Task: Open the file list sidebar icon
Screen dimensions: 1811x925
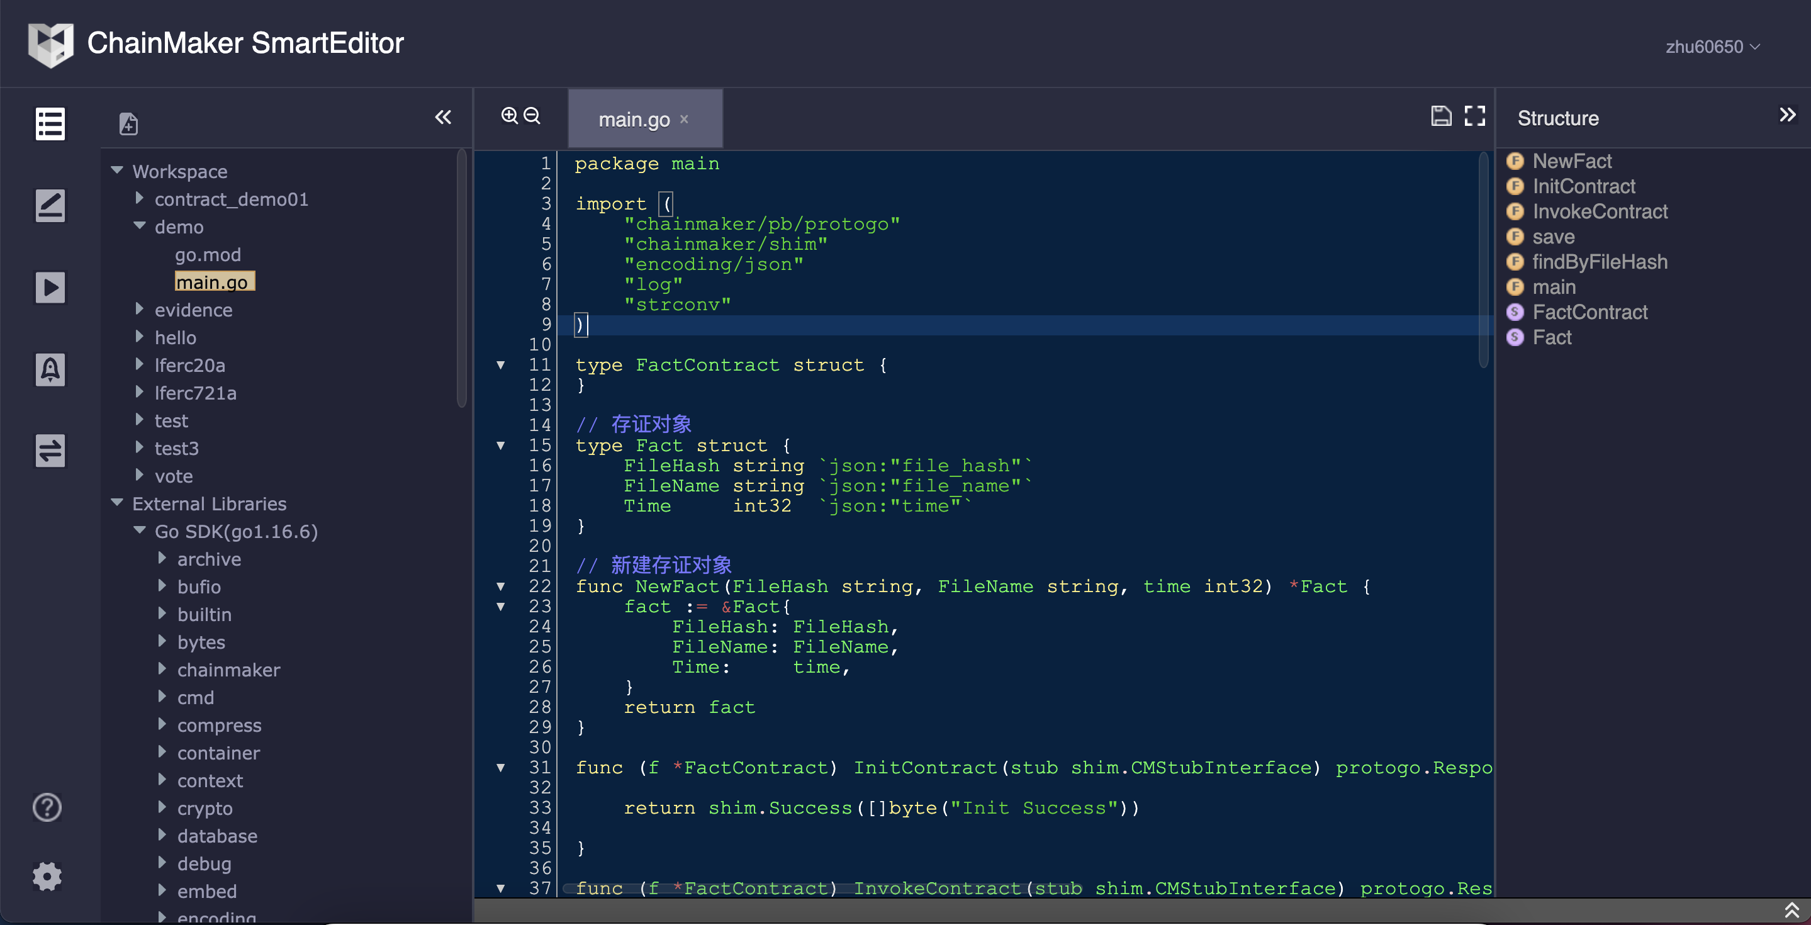Action: 50,125
